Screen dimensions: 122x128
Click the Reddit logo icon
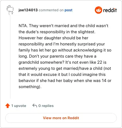point(98,10)
